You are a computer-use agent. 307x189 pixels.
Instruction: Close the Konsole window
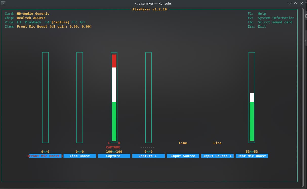[301, 3]
